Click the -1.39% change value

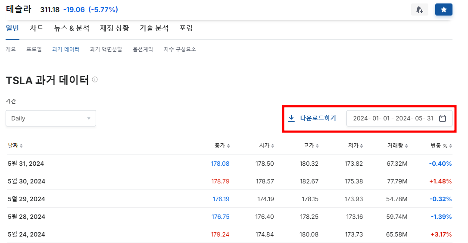[441, 216]
